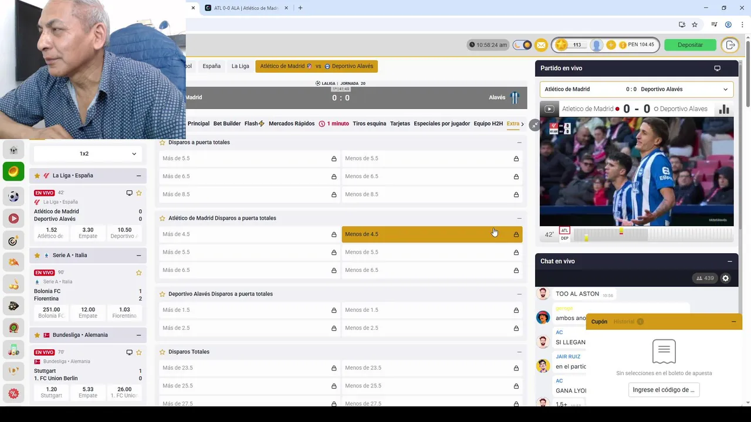Screen dimensions: 751x422
Task: Favorite Deportivo Alavés Disparos a puerta star
Action: pos(162,294)
